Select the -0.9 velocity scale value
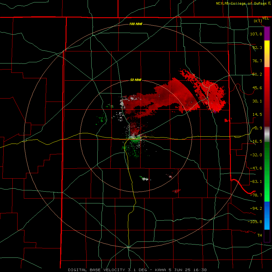 pos(257,128)
